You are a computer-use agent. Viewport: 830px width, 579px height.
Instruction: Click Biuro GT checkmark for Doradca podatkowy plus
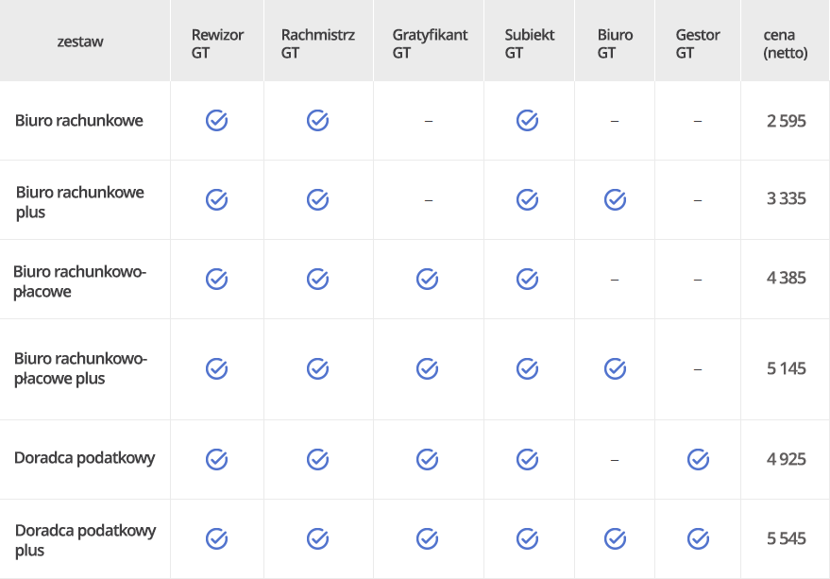[x=615, y=538]
